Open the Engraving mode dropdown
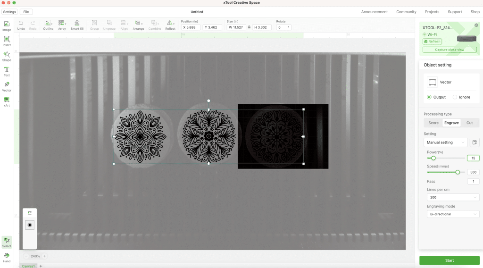This screenshot has width=483, height=268. click(453, 214)
